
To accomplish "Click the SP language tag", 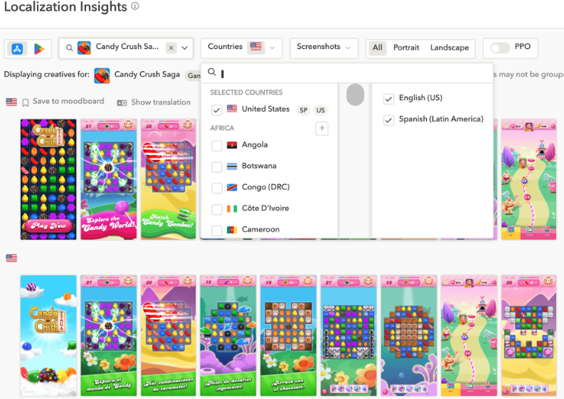I will tap(303, 110).
